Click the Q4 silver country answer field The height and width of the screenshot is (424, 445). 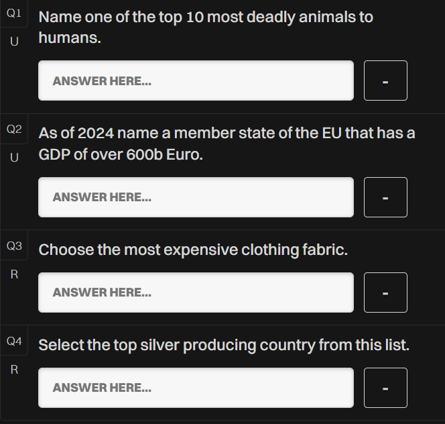click(x=196, y=388)
